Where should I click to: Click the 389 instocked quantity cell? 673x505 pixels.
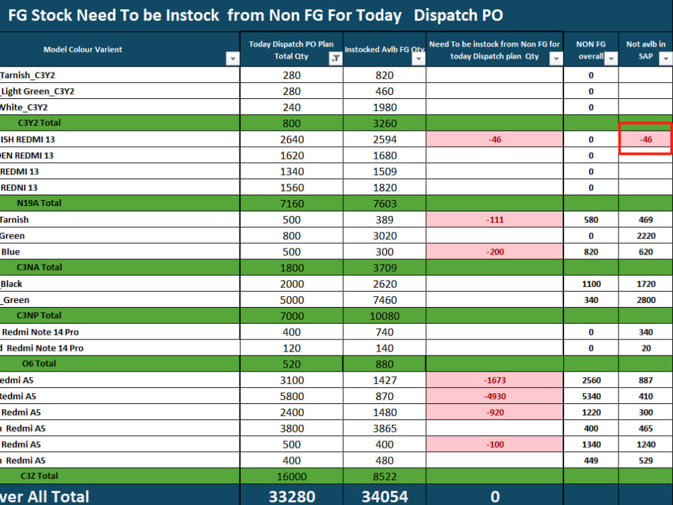pos(384,220)
